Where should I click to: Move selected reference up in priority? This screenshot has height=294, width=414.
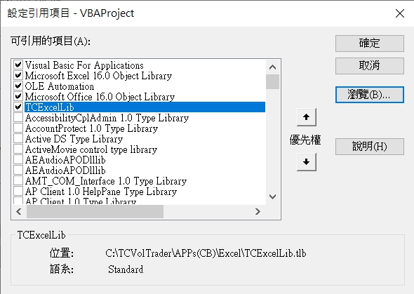(x=306, y=117)
